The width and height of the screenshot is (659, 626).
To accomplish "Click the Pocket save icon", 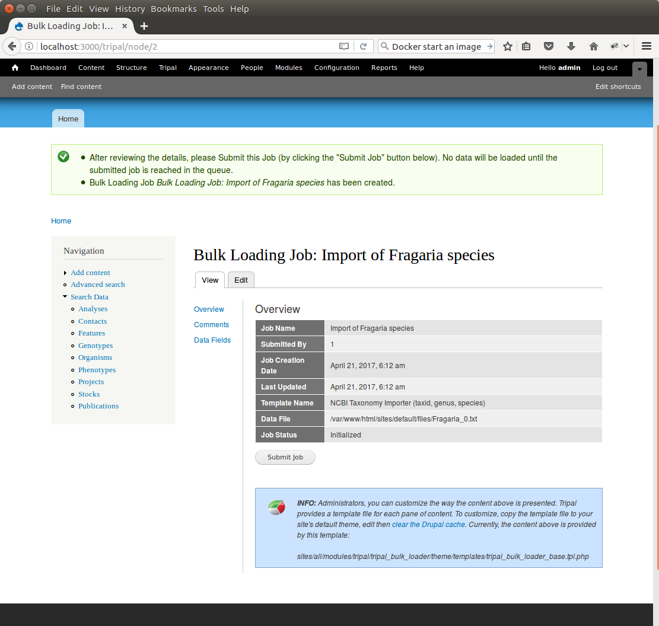I will pyautogui.click(x=549, y=46).
